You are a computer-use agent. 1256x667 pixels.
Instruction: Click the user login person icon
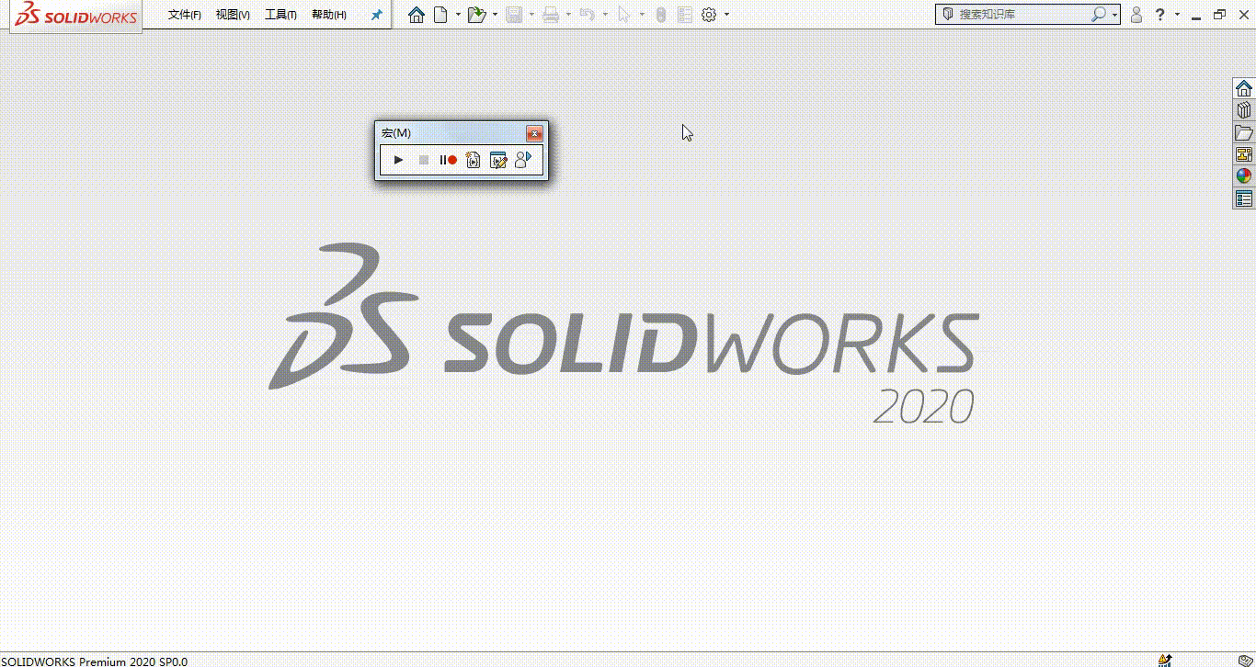coord(1136,15)
